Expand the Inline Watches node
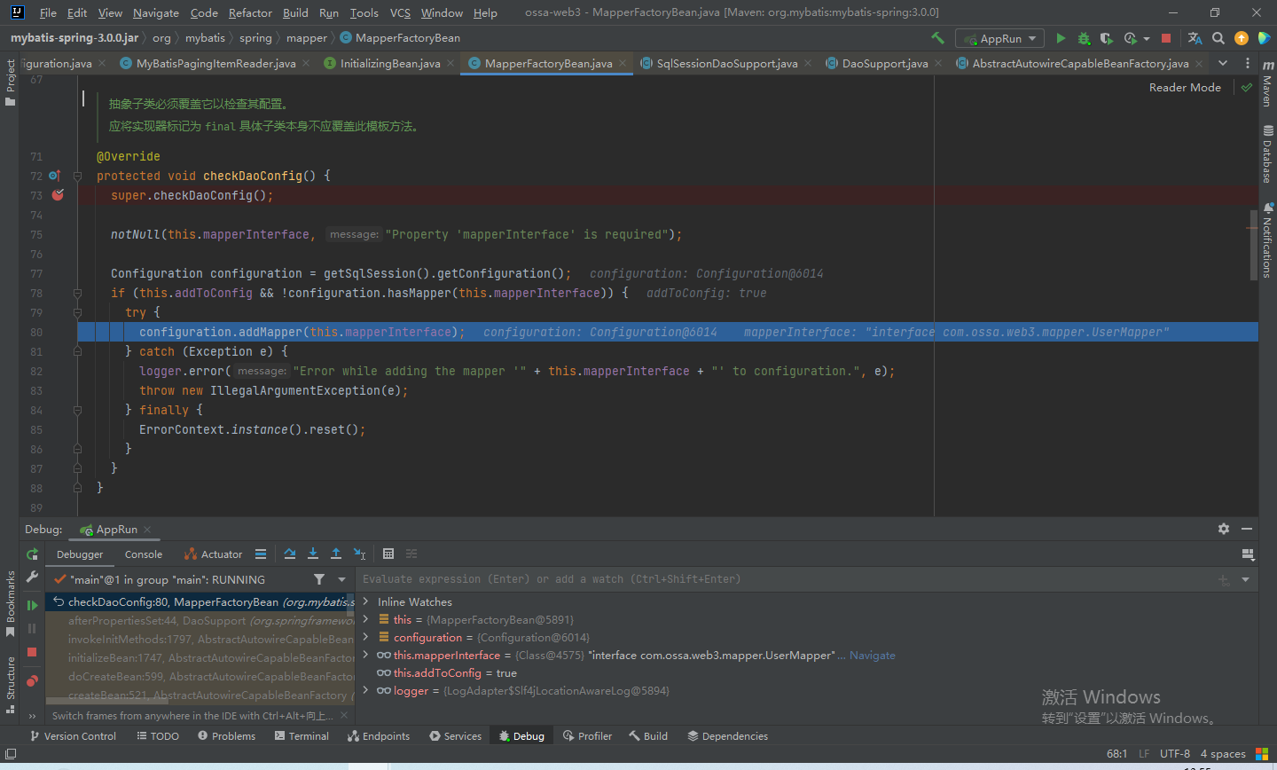The width and height of the screenshot is (1277, 770). point(365,601)
